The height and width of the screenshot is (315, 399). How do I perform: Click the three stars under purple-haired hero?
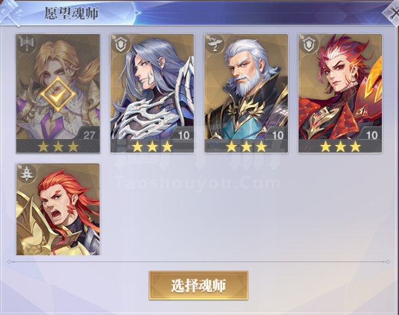click(152, 146)
